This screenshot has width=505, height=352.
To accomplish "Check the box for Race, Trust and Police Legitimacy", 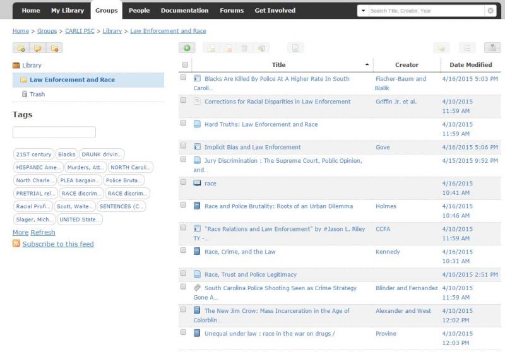I will click(x=183, y=273).
